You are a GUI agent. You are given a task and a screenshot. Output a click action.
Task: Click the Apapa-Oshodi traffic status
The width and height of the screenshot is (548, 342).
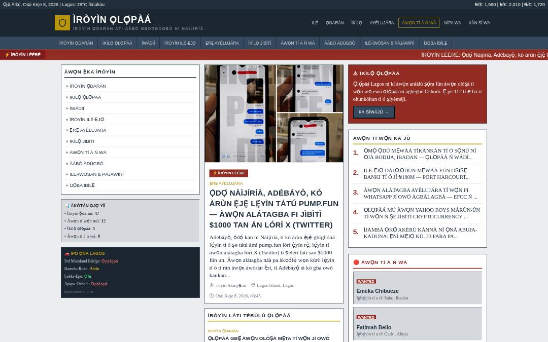pyautogui.click(x=99, y=284)
